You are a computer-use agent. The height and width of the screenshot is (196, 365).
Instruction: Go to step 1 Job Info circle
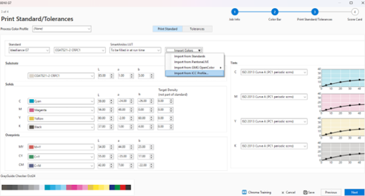234,12
